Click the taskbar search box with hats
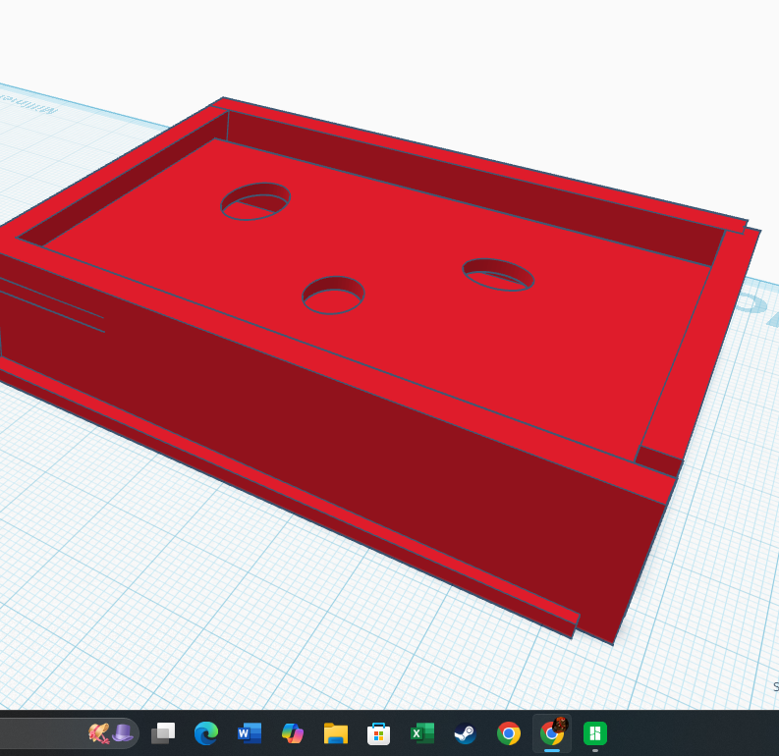Image resolution: width=779 pixels, height=756 pixels. coord(69,732)
